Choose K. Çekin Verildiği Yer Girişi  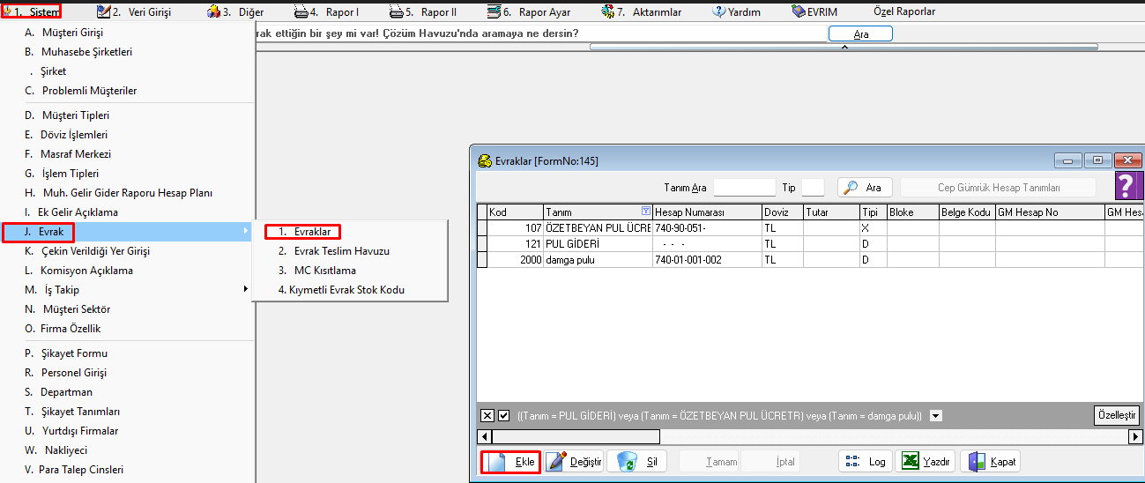coord(127,251)
